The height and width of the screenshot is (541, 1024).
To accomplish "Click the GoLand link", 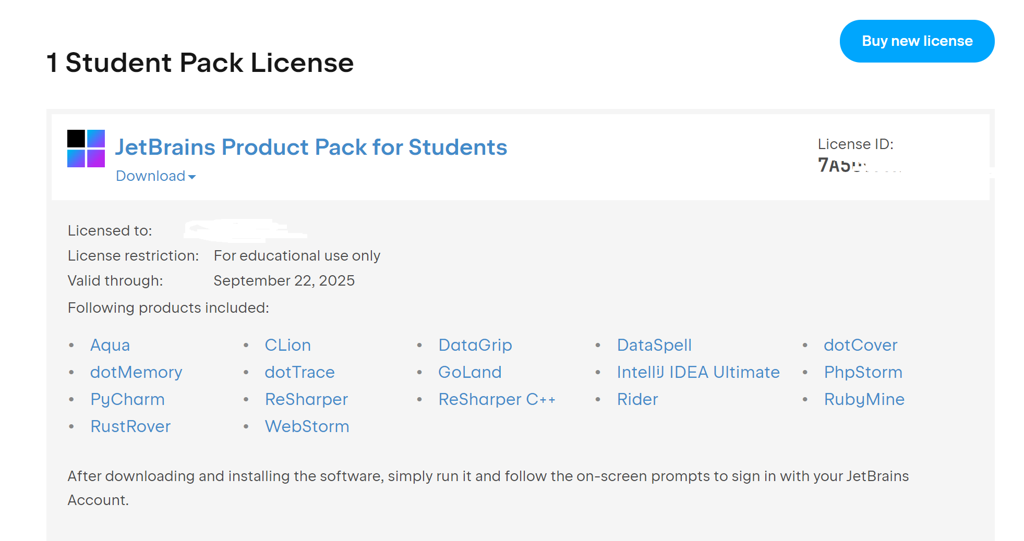I will tap(469, 372).
